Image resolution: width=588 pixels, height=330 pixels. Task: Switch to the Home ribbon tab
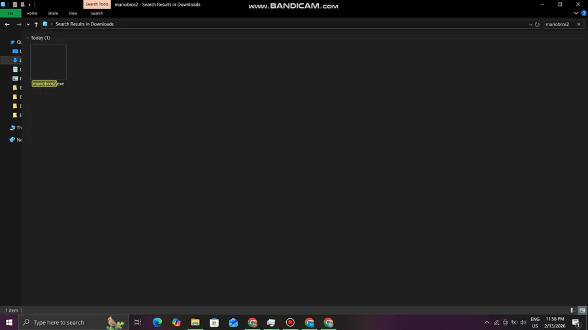coord(32,13)
